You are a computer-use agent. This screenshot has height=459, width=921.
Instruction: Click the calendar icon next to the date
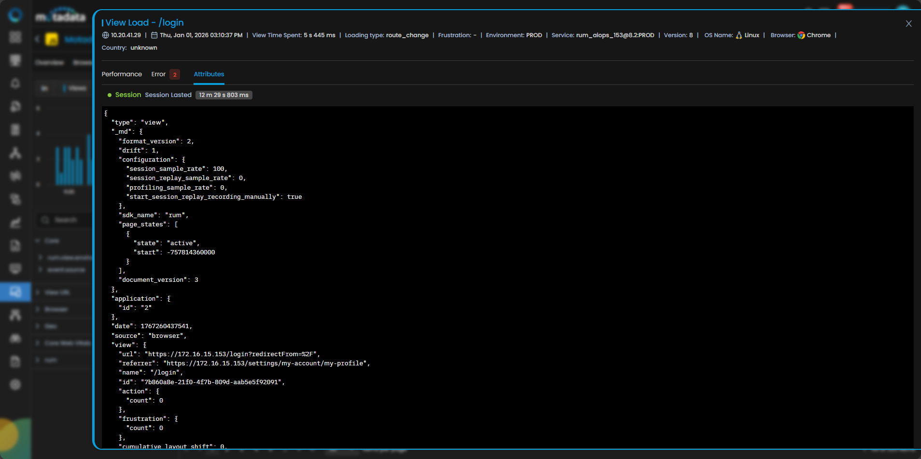pos(154,35)
